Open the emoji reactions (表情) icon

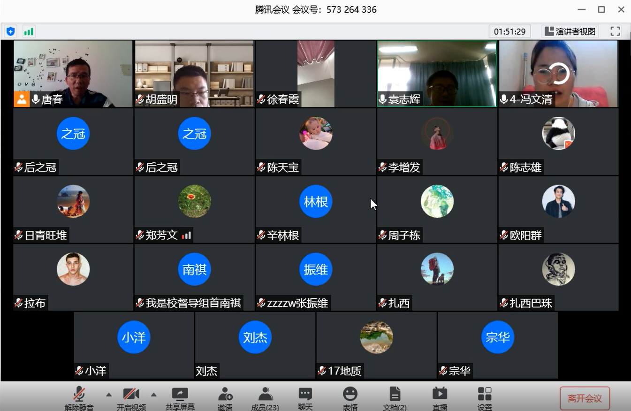point(350,398)
